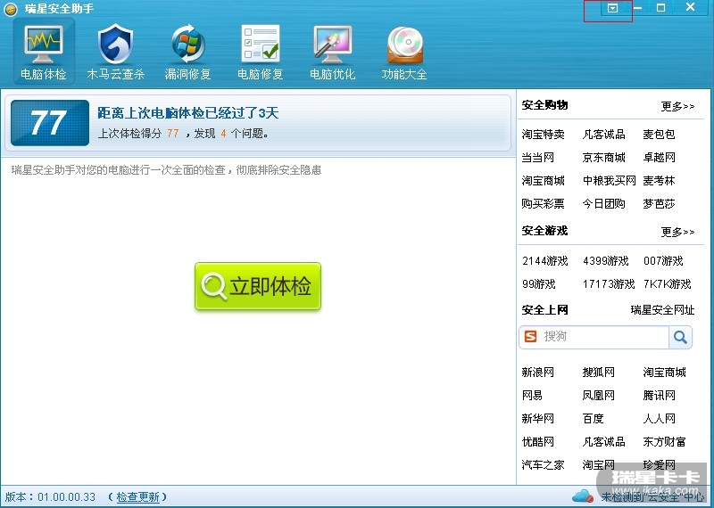Open the 新浪网 link
This screenshot has width=714, height=508.
pyautogui.click(x=538, y=373)
